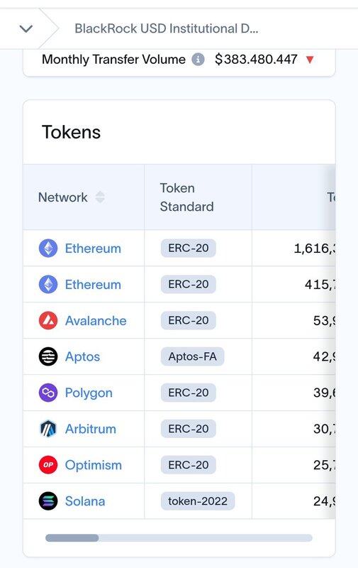Click the horizontal table scrollbar thumb

(x=72, y=537)
